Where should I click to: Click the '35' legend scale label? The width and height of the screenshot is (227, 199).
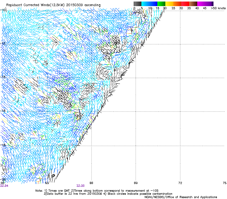189,8
